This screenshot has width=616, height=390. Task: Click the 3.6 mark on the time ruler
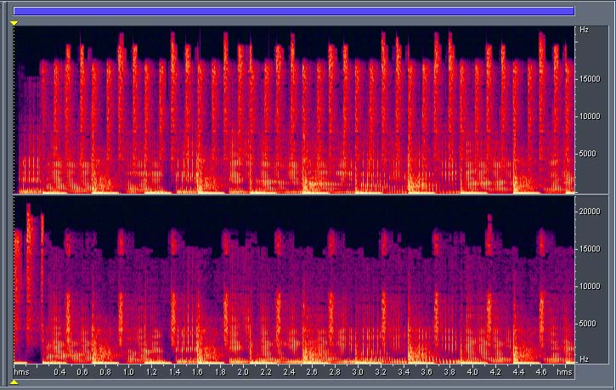[x=427, y=372]
